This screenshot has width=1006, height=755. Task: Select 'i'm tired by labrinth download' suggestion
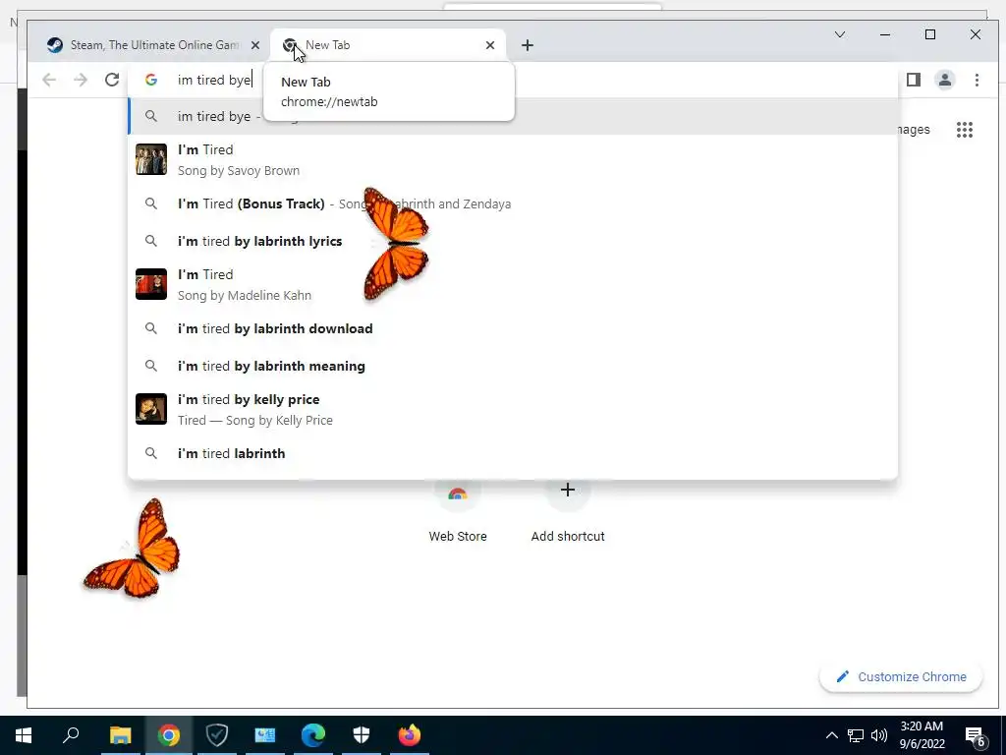pos(512,328)
